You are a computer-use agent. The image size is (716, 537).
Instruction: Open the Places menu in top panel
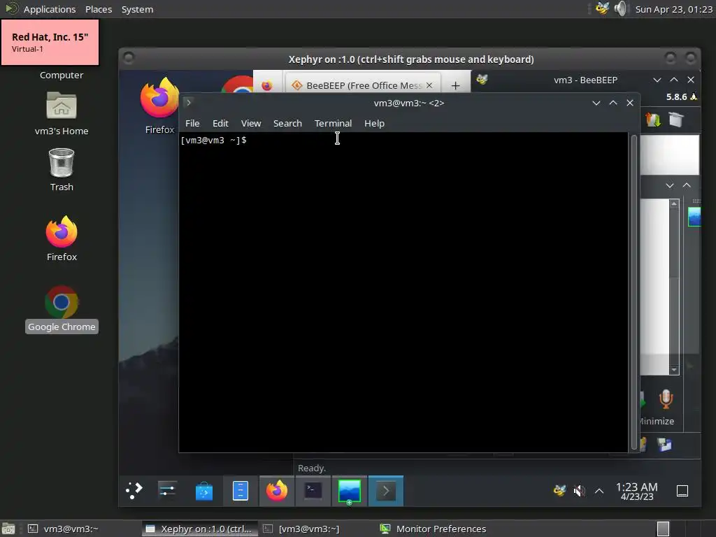tap(99, 9)
